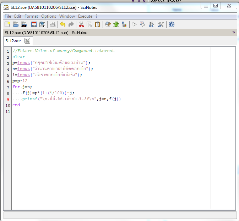Image resolution: width=239 pixels, height=221 pixels.
Task: Click the input link on line 3
Action: (23, 63)
